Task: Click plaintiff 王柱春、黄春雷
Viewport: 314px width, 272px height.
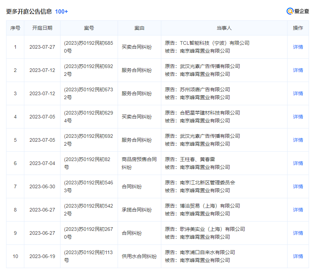Action: (197, 159)
